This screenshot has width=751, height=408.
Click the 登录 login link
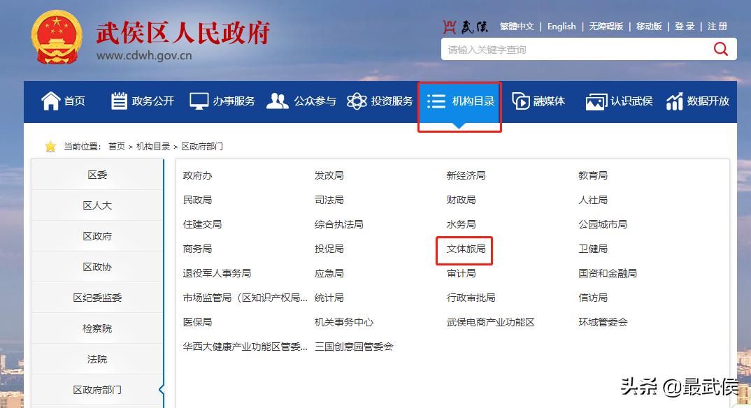click(x=685, y=26)
